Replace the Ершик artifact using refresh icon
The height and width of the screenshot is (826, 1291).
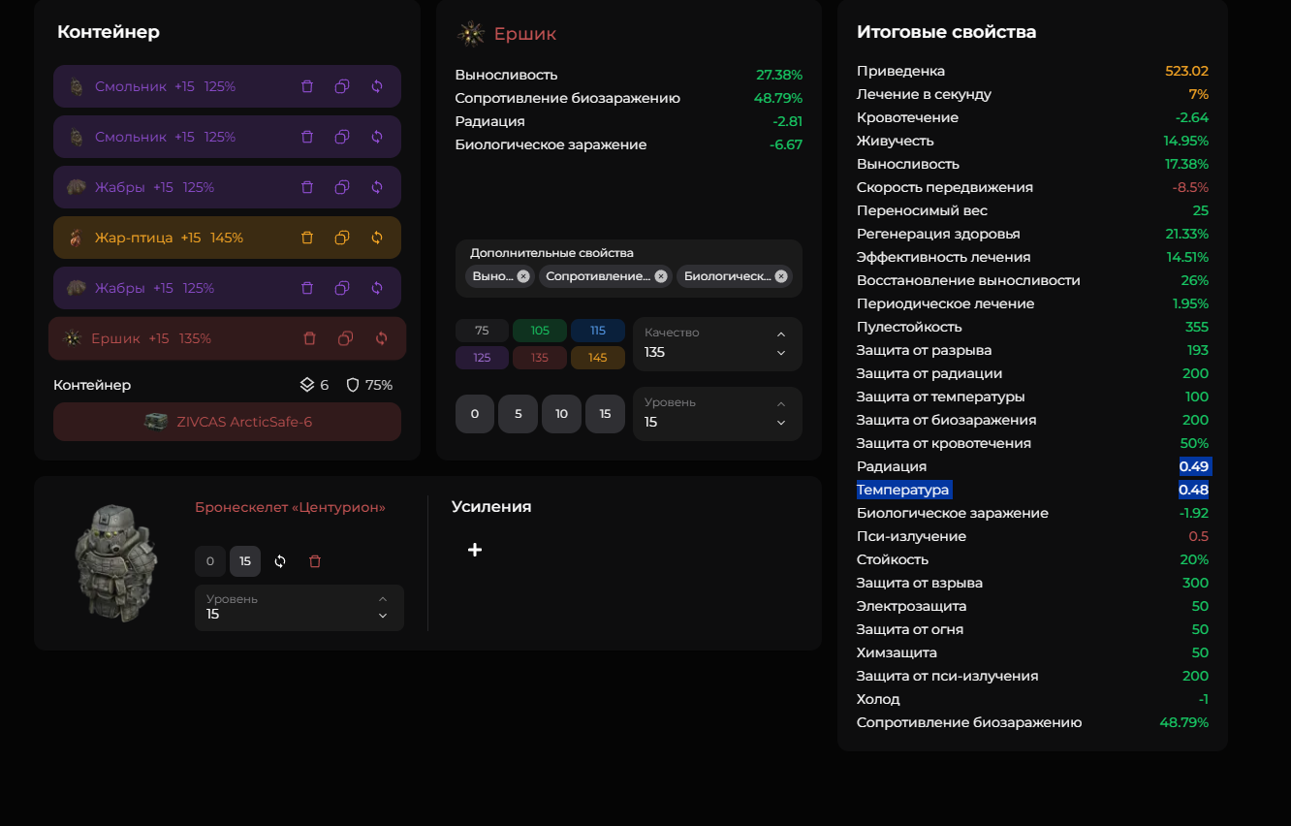(381, 338)
